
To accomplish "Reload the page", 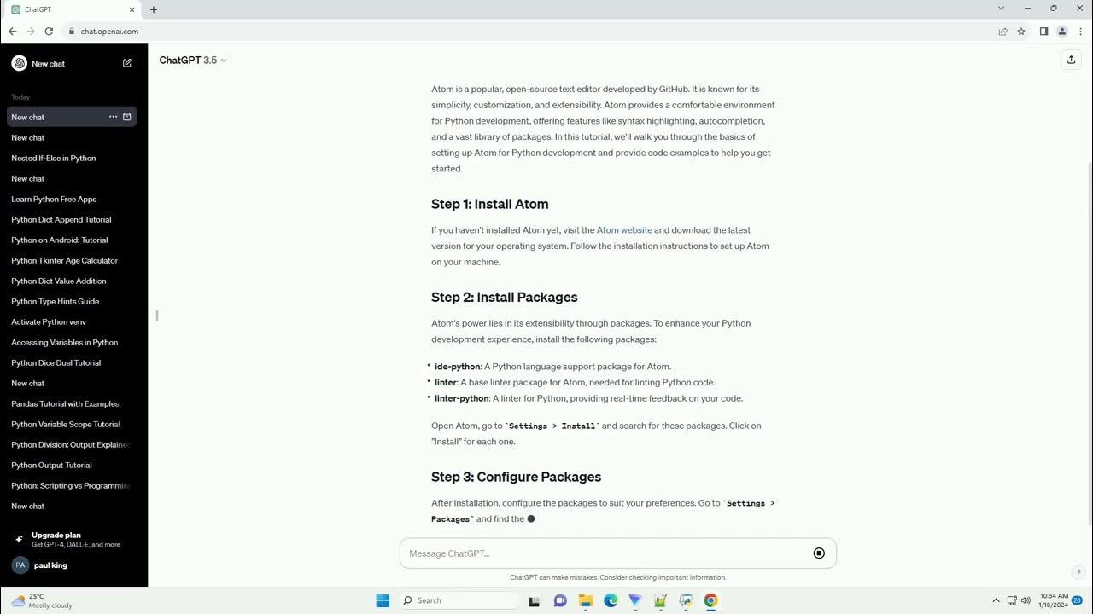I will pos(49,32).
